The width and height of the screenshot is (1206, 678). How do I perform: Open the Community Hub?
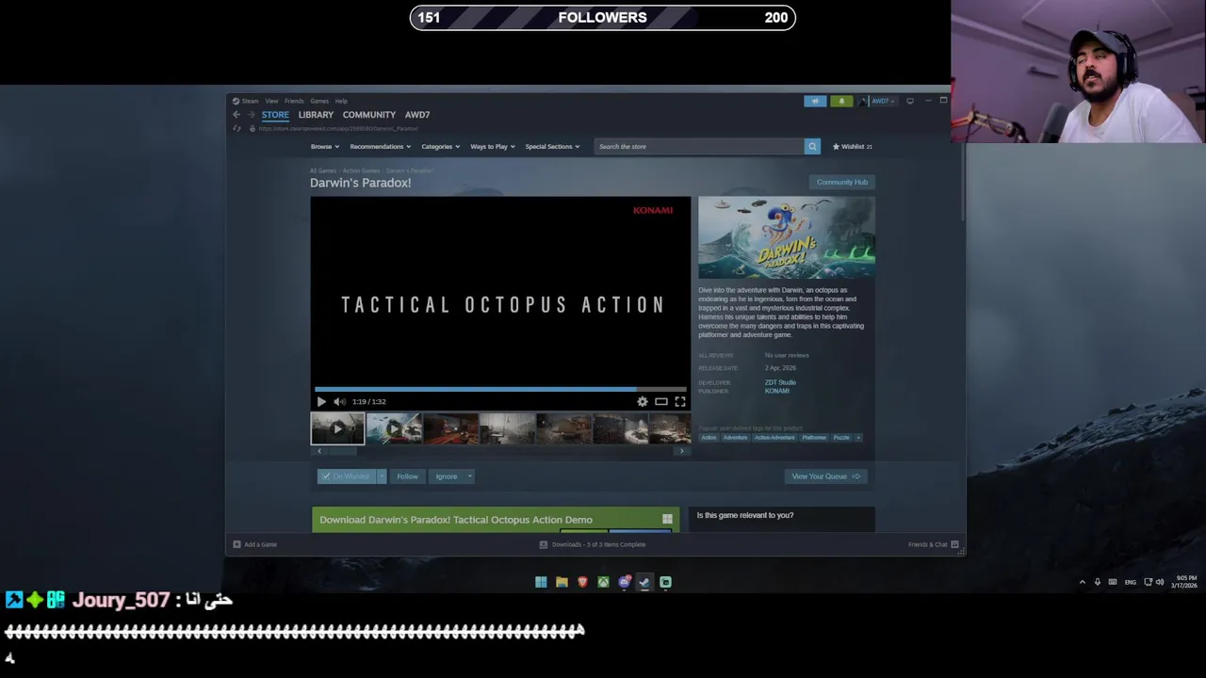842,182
